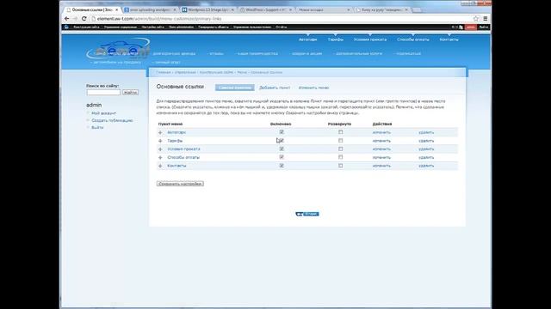
Task: Open the Изменить меню tab
Action: tap(313, 88)
